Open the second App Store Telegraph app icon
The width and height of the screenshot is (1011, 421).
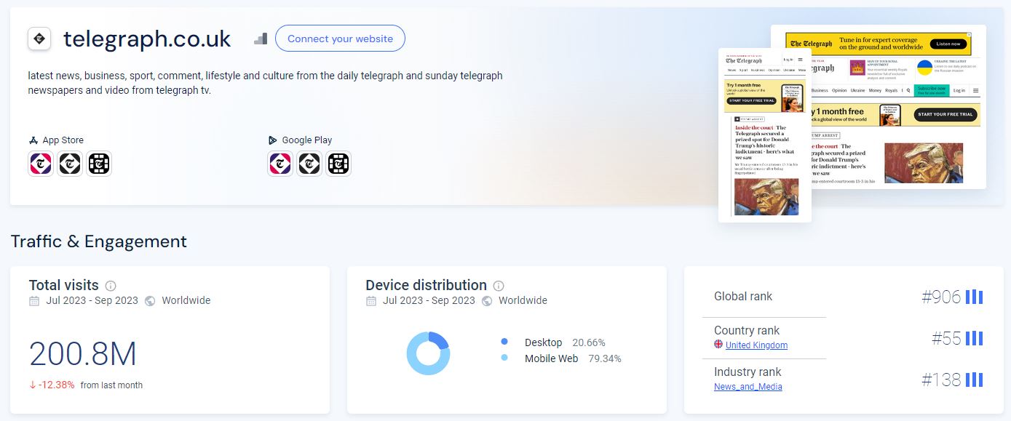[x=70, y=164]
